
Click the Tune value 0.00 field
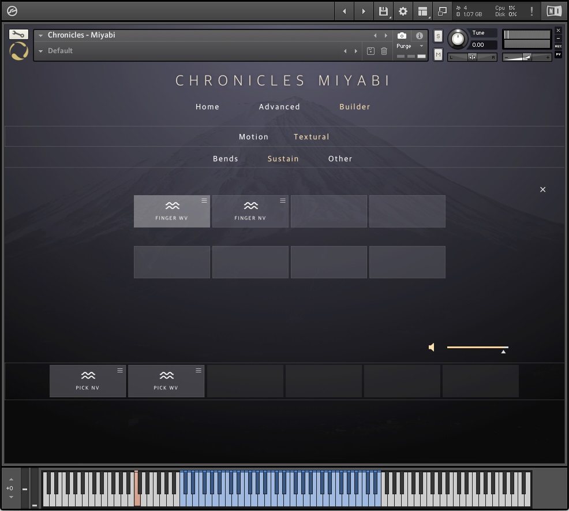point(483,45)
